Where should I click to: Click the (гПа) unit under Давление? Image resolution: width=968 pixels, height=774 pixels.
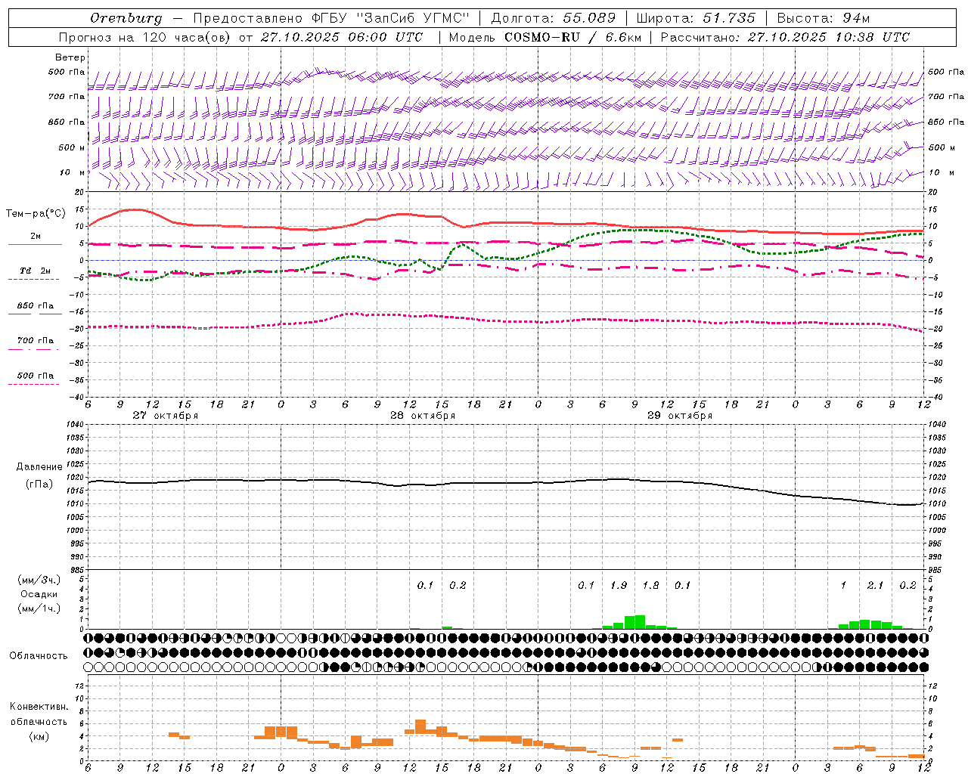[x=39, y=485]
